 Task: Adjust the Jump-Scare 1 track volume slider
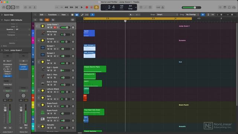65,28
